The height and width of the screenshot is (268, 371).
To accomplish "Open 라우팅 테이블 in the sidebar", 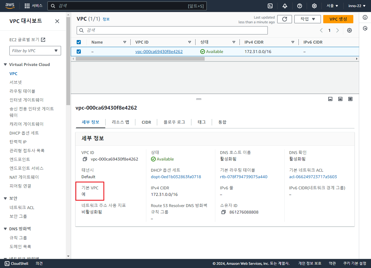I will [x=22, y=91].
